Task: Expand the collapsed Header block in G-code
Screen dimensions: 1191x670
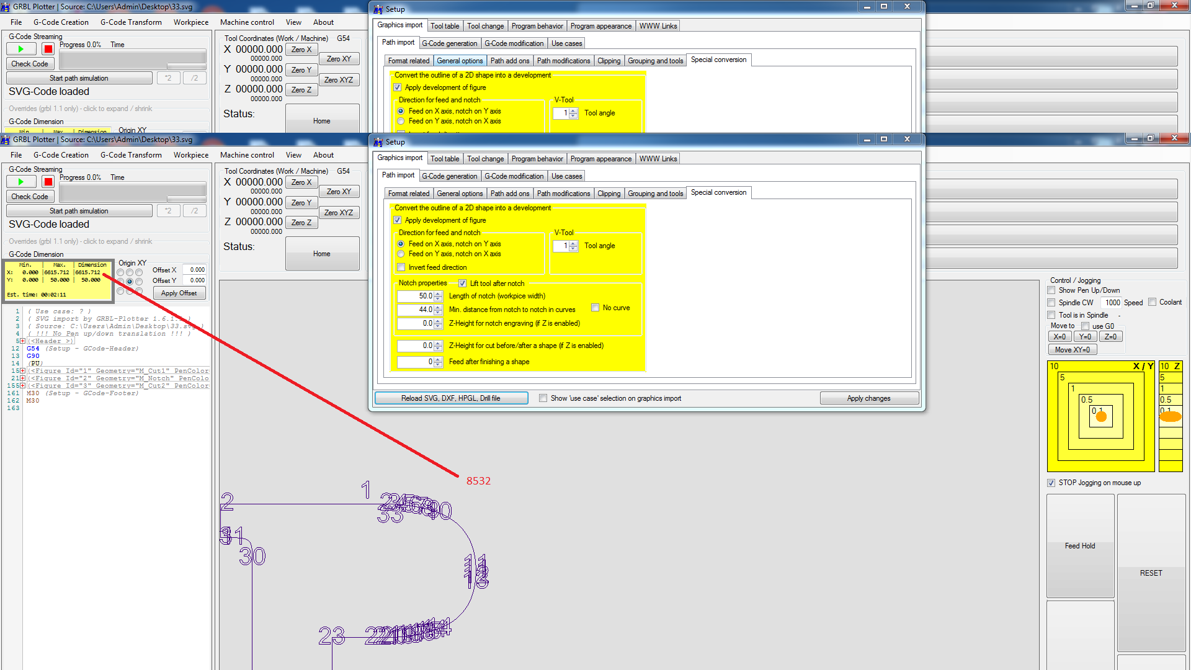Action: pyautogui.click(x=23, y=341)
